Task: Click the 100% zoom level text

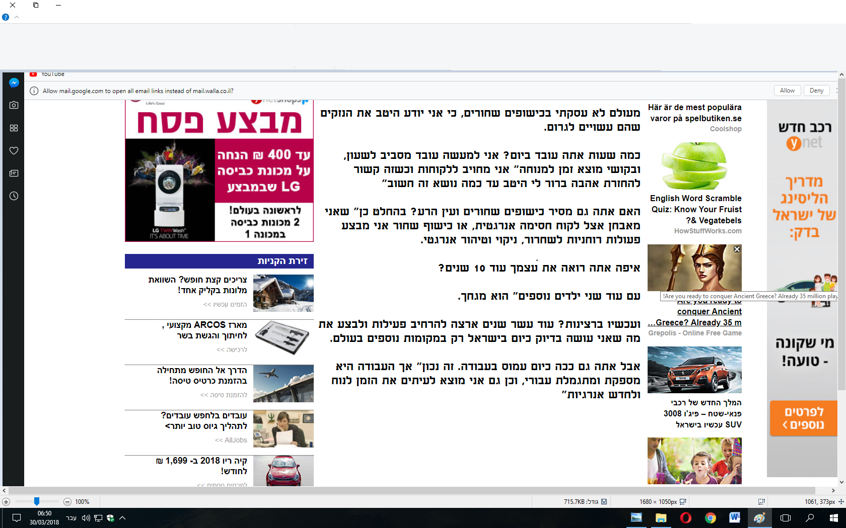Action: (x=82, y=502)
